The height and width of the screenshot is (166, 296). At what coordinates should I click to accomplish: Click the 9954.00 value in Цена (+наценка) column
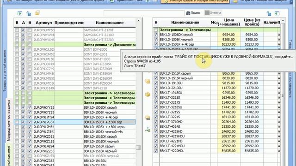click(x=228, y=35)
